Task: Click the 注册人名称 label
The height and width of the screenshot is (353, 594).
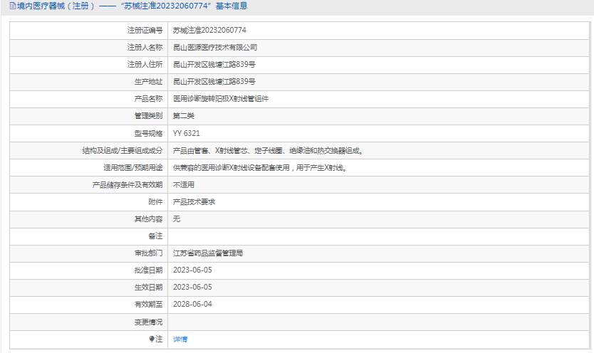Action: (145, 47)
